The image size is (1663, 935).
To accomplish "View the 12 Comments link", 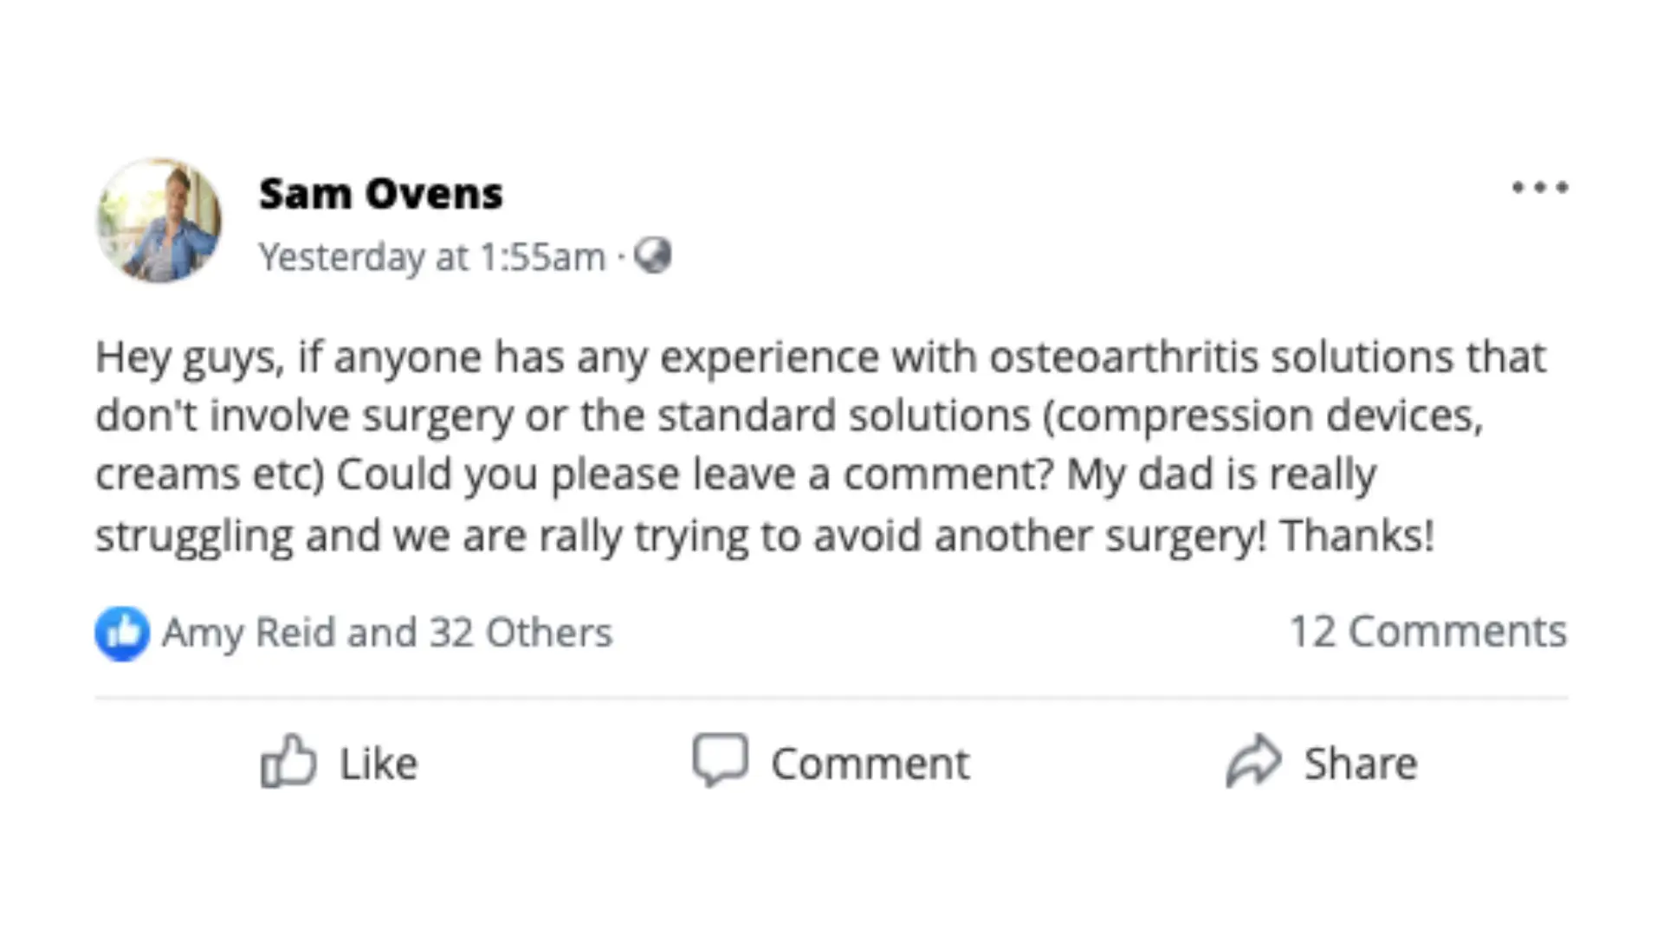I will pos(1427,632).
